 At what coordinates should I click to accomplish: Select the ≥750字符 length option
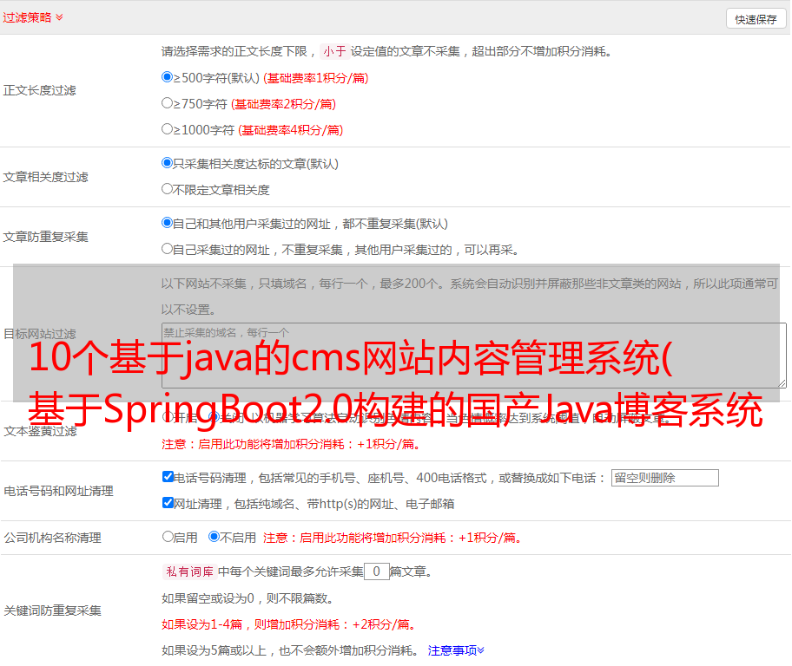(x=168, y=103)
